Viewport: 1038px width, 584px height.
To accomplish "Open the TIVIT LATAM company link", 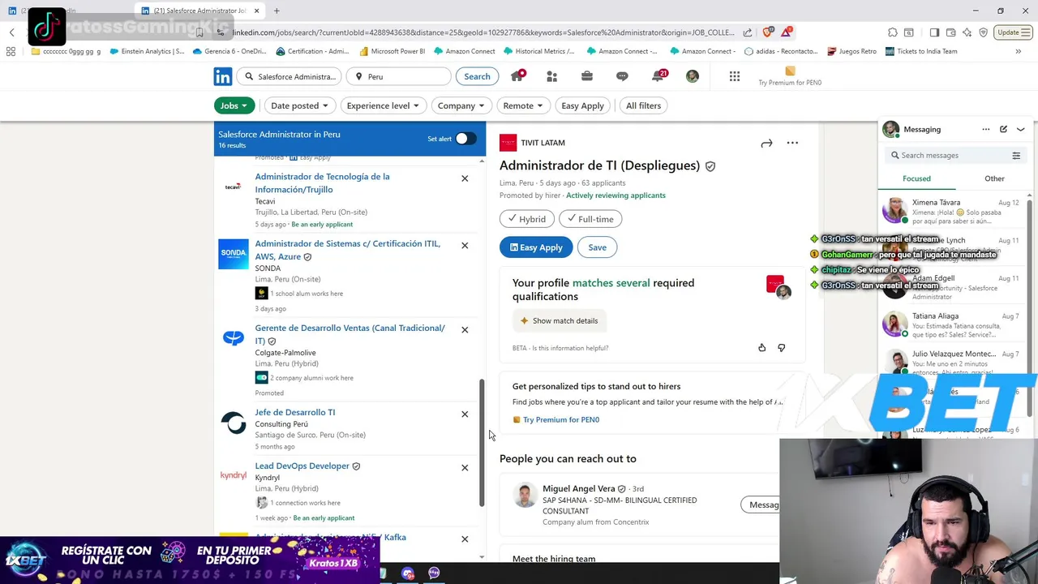I will [543, 143].
